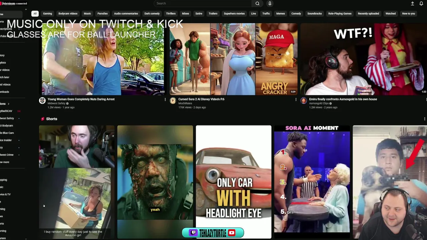Open Movies & TV in sidebar Explore list
427x240 pixels.
coord(5,194)
